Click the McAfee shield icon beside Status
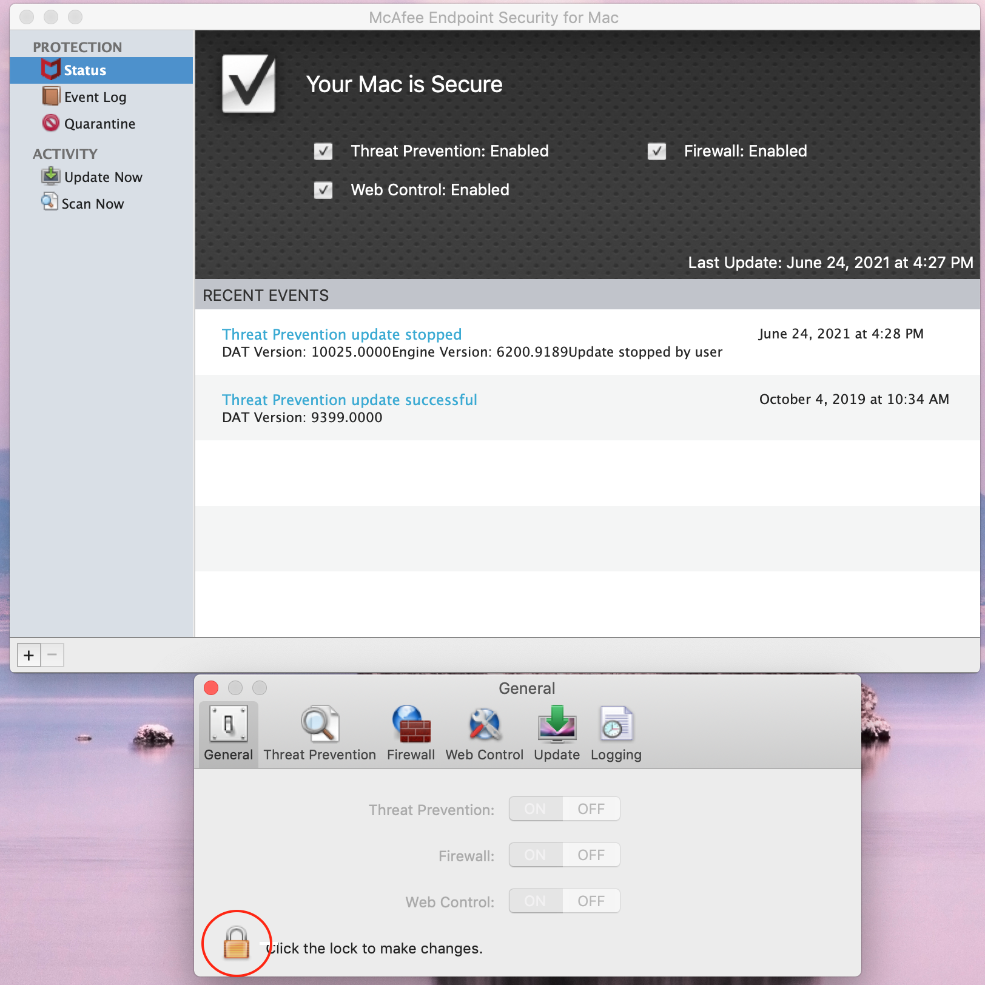 click(51, 70)
